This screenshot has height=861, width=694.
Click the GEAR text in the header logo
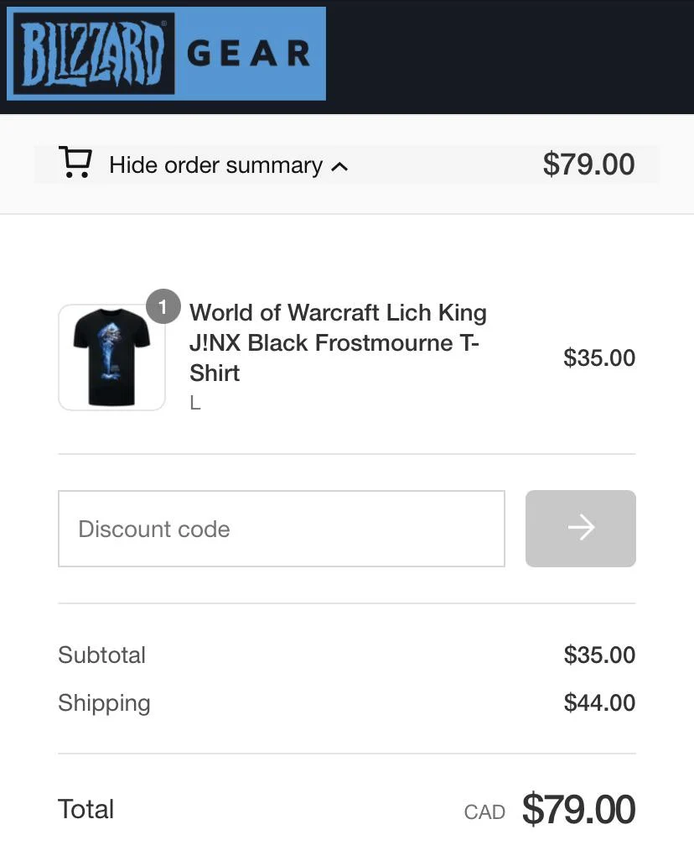tap(253, 53)
